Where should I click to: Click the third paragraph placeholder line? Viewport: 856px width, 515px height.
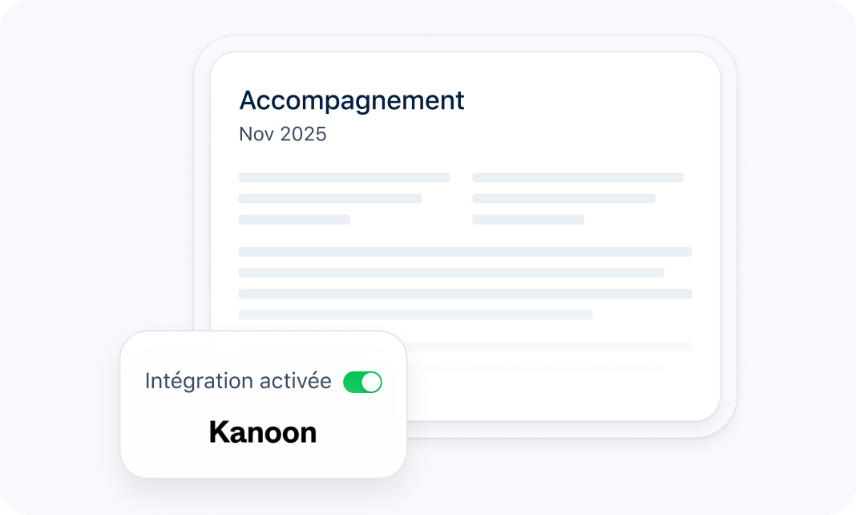tap(465, 294)
